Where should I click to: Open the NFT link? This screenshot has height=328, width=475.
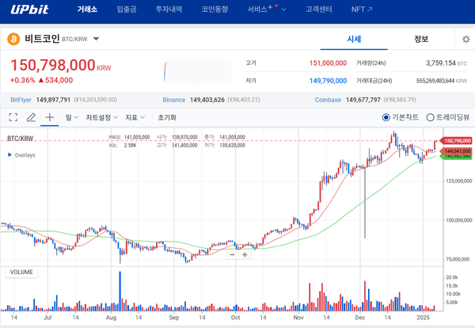pos(359,10)
